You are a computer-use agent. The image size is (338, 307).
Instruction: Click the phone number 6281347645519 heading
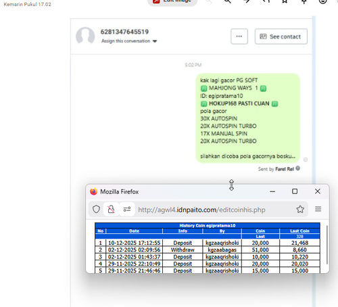(x=124, y=32)
